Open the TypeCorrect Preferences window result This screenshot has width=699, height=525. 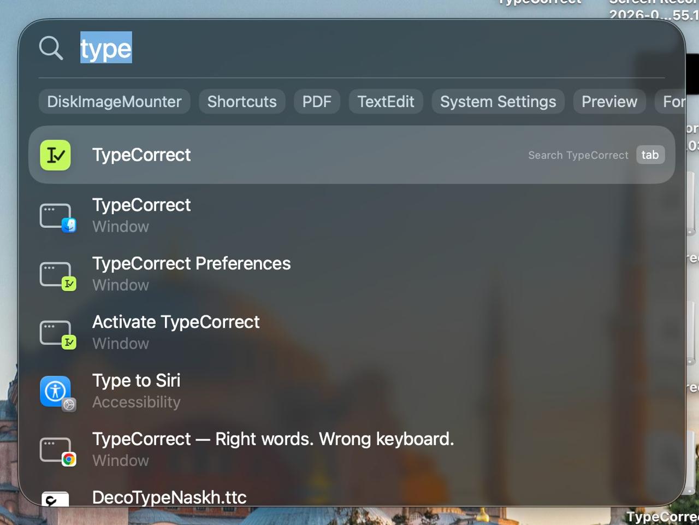(352, 274)
